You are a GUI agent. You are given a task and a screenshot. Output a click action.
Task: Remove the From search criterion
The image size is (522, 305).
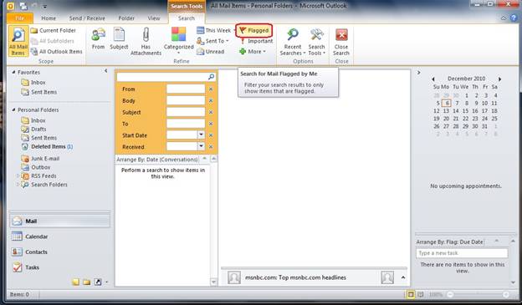click(211, 89)
